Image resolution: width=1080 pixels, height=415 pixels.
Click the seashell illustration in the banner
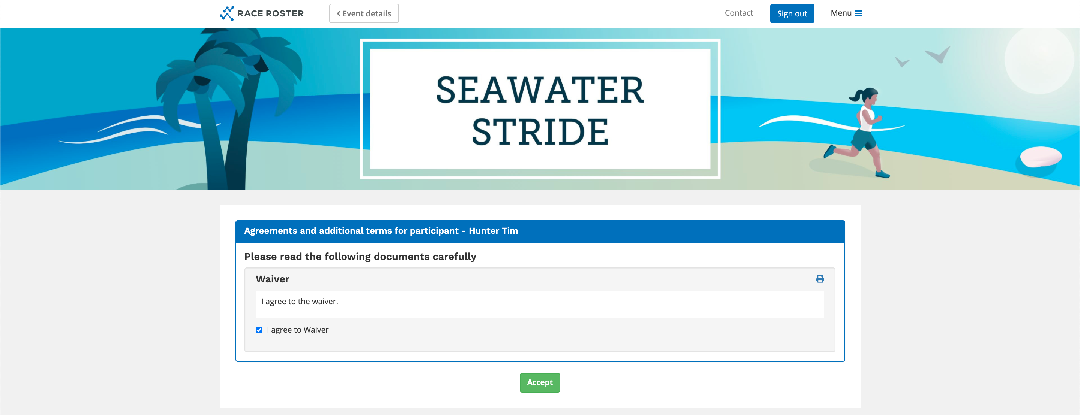(1040, 157)
